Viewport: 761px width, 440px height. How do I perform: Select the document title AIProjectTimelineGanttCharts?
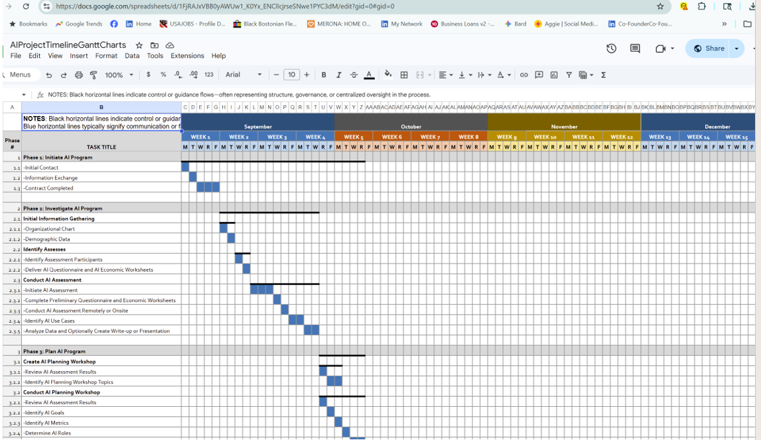[68, 45]
